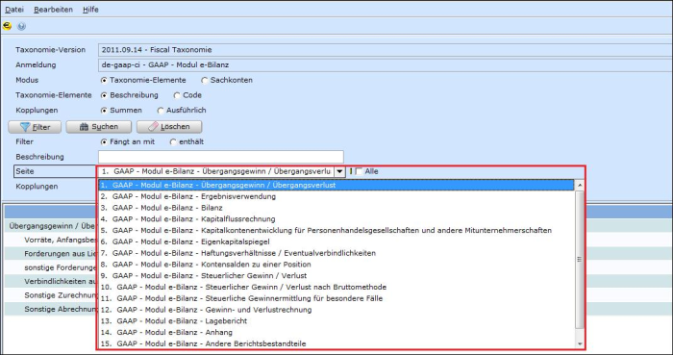Click the Anmeldung field de-gaap-ci
This screenshot has width=673, height=355.
[385, 65]
